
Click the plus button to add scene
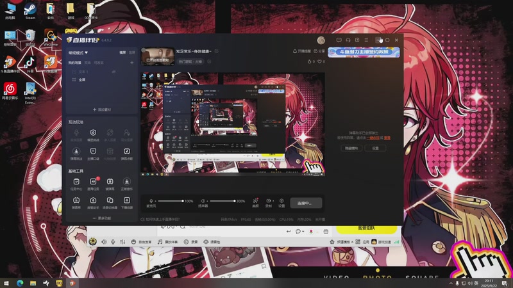tap(131, 63)
